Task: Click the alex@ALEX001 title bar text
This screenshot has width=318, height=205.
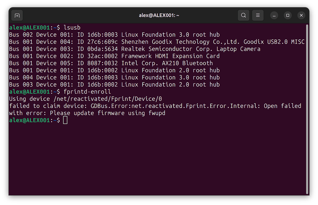Action: coord(159,15)
